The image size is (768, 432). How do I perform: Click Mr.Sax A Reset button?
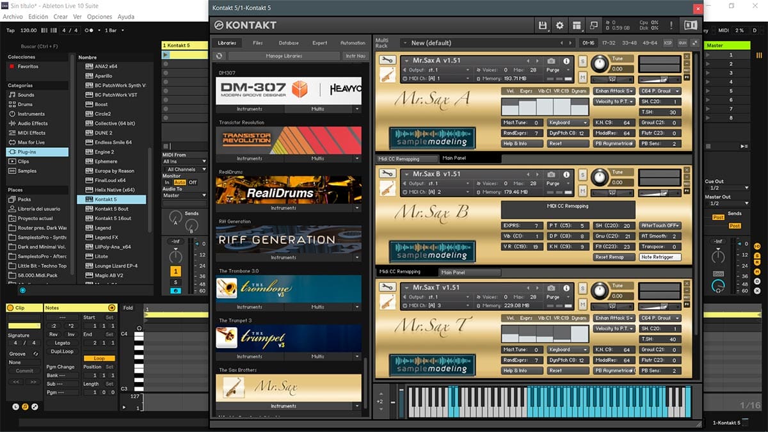click(568, 143)
